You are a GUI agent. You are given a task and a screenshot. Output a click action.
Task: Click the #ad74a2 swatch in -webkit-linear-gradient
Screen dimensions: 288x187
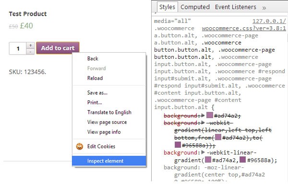click(x=208, y=160)
